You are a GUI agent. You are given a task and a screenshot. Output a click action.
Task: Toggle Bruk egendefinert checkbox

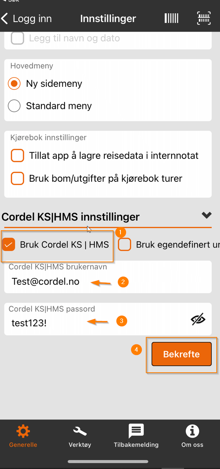(125, 244)
